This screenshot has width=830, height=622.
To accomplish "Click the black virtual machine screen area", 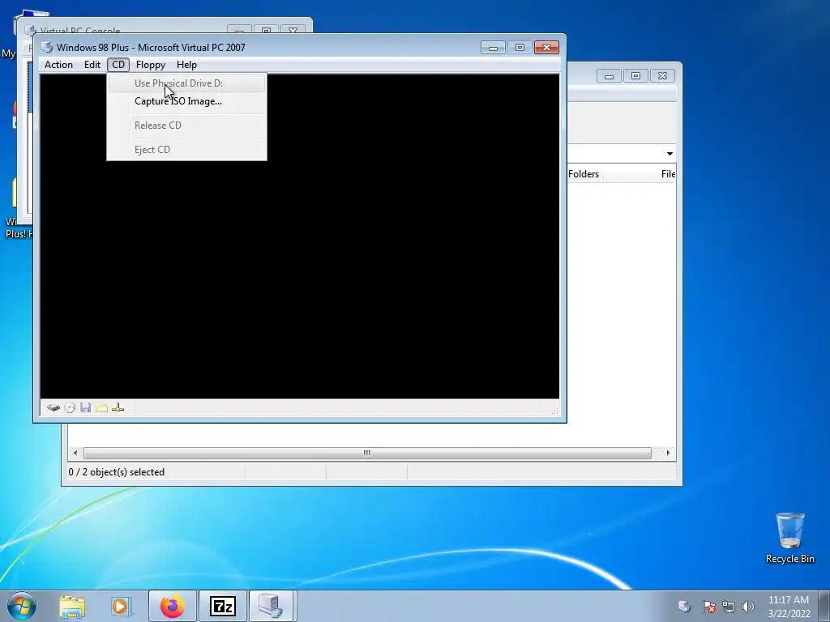I will tap(300, 236).
